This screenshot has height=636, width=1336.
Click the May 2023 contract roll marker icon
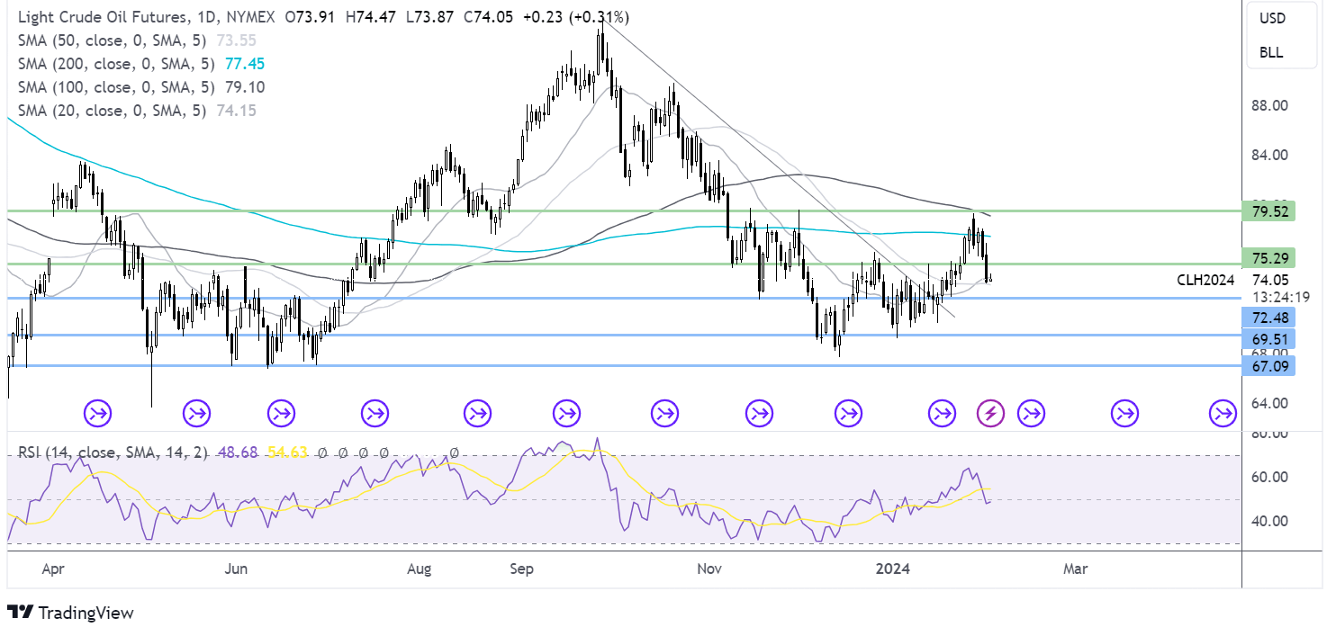click(196, 414)
